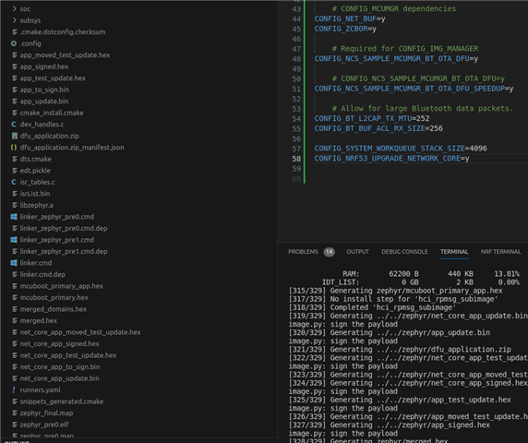Click file icon of app_signed.hex

click(x=15, y=66)
